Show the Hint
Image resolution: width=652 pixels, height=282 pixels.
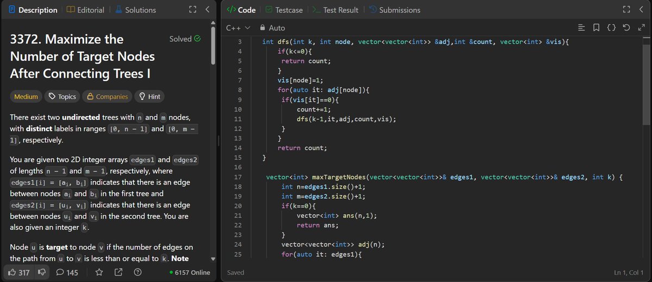click(149, 97)
